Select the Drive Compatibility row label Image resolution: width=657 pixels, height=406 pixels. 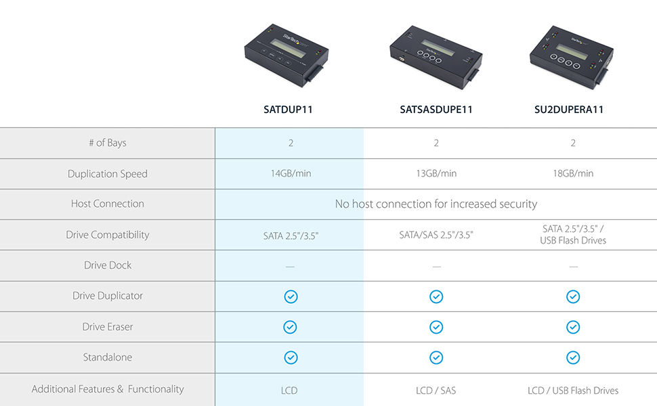tap(108, 235)
